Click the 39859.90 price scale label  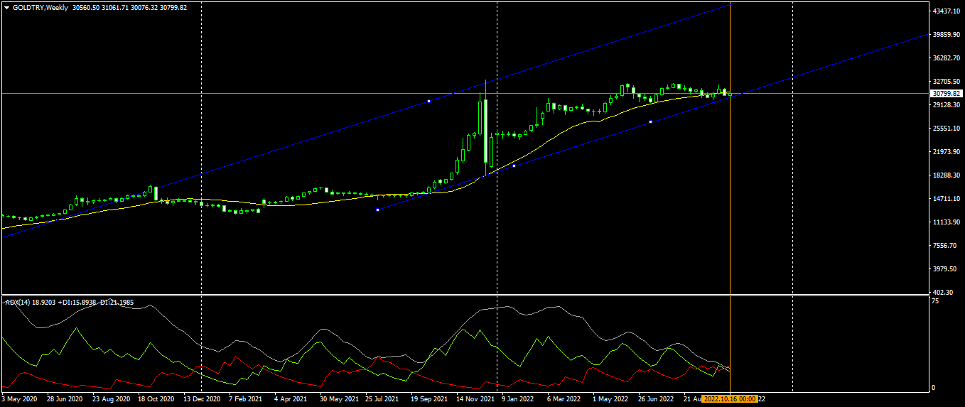point(947,35)
